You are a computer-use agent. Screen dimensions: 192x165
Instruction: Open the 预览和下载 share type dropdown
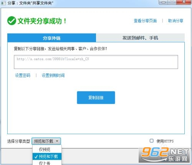(x=46, y=141)
